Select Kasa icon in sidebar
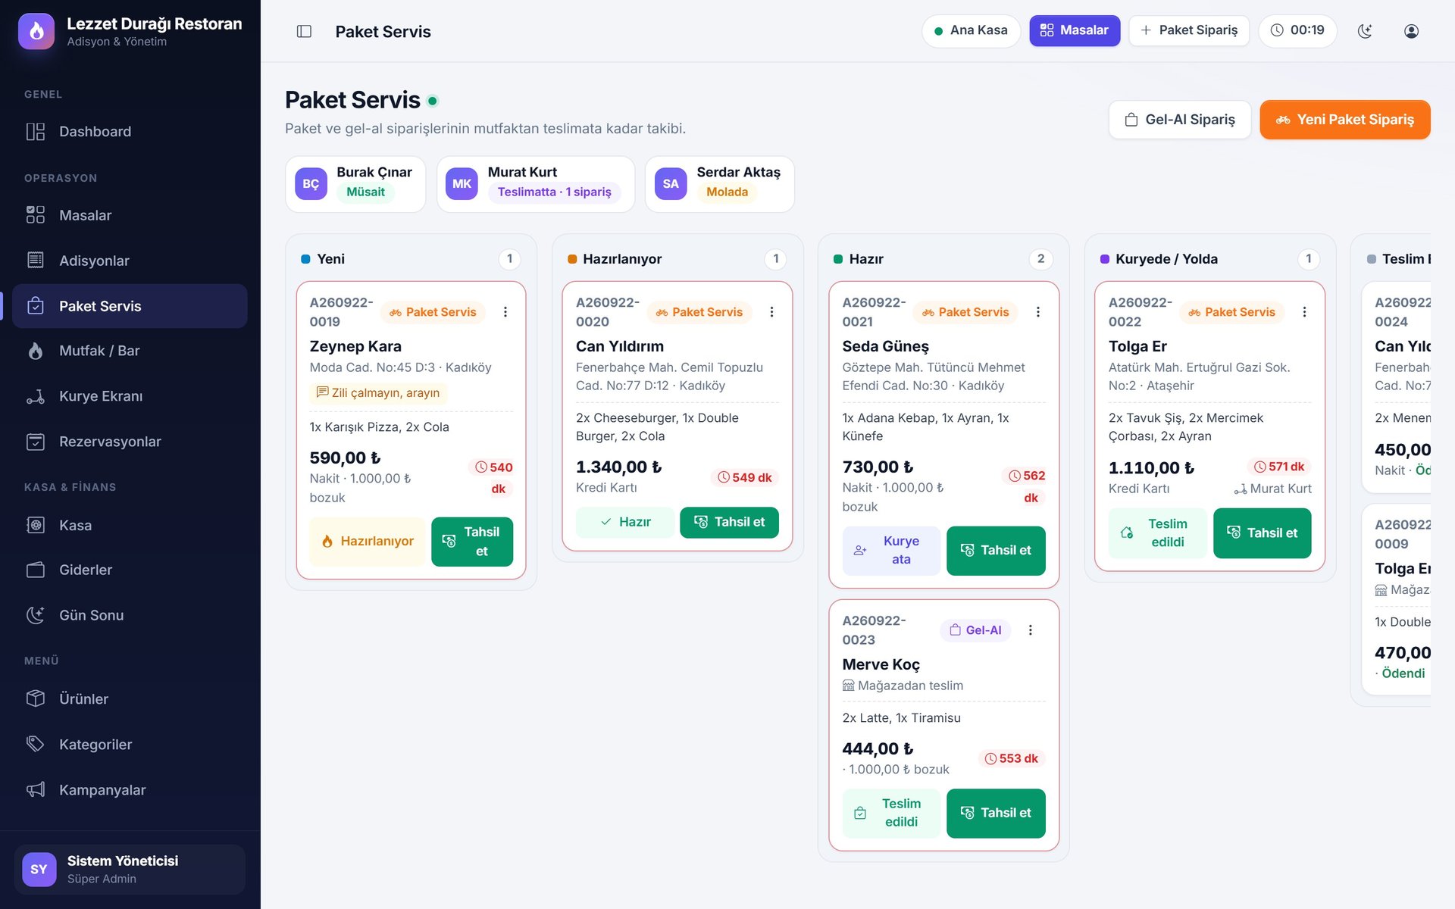This screenshot has width=1455, height=909. pyautogui.click(x=36, y=525)
